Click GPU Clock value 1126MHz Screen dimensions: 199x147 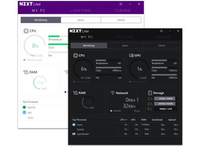[x=173, y=71]
